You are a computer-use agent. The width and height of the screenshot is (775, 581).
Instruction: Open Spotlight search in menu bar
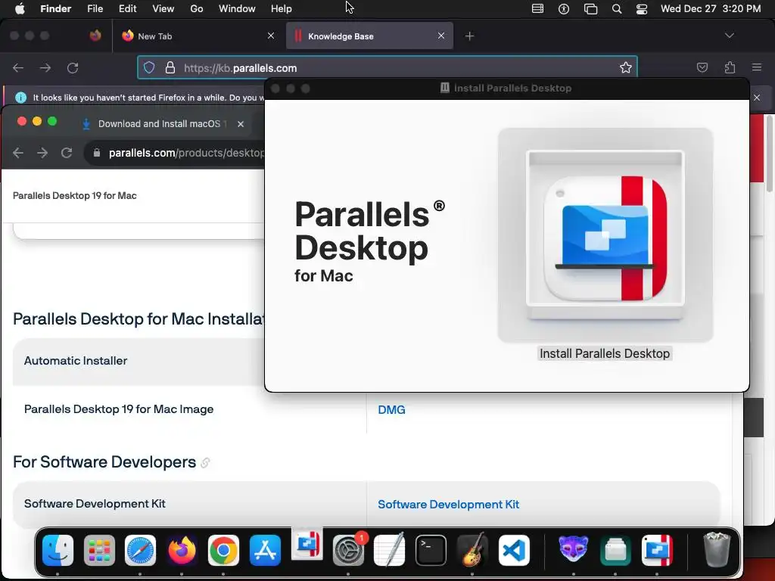616,9
